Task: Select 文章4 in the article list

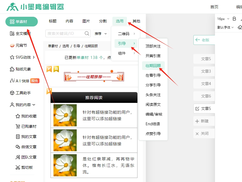Action: pyautogui.click(x=204, y=84)
